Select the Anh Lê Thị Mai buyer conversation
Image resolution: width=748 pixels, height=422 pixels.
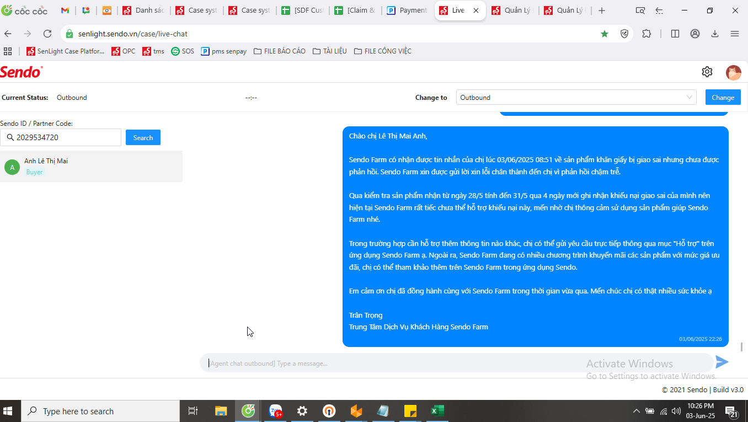(91, 166)
